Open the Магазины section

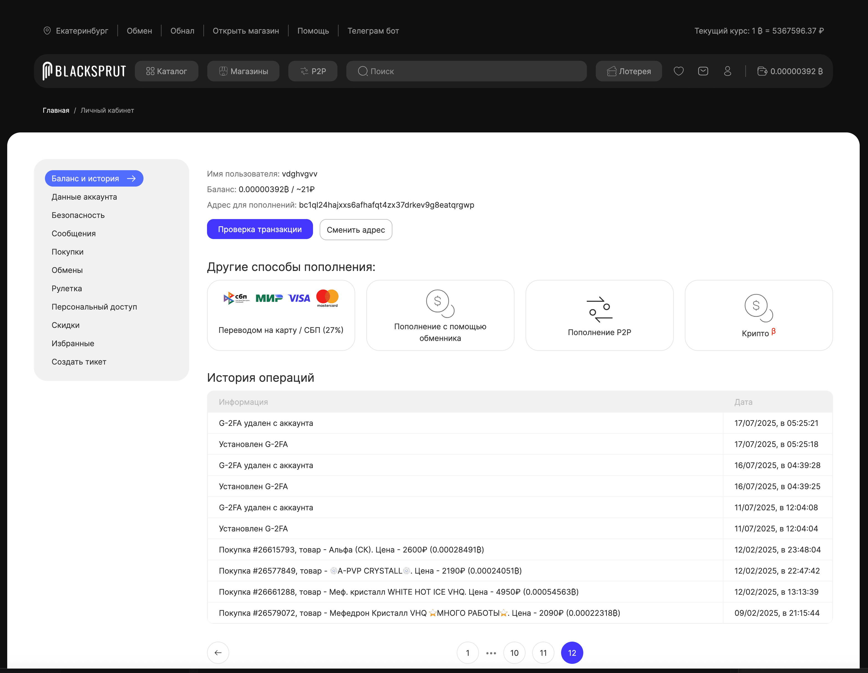(x=243, y=71)
